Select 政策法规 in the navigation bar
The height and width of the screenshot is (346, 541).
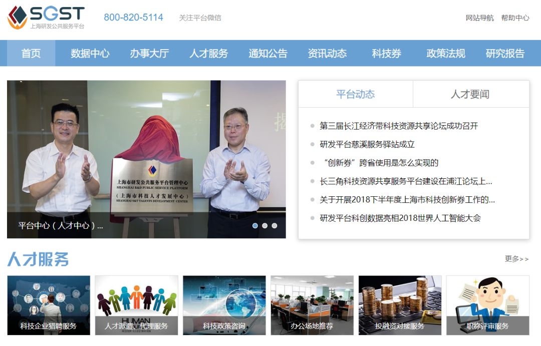tap(446, 53)
